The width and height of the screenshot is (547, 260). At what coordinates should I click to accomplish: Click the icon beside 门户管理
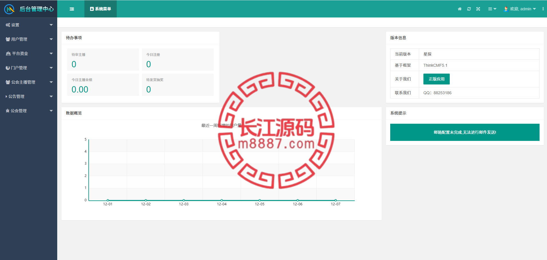[x=8, y=68]
